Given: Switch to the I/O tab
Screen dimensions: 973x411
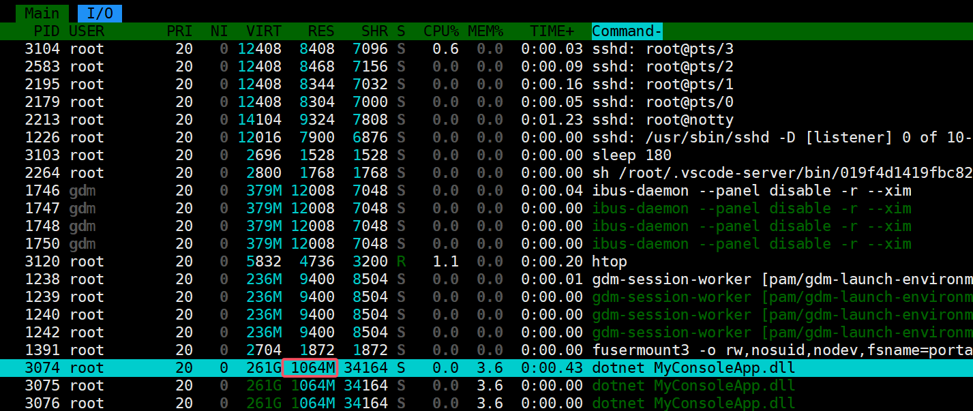Looking at the screenshot, I should (x=100, y=13).
